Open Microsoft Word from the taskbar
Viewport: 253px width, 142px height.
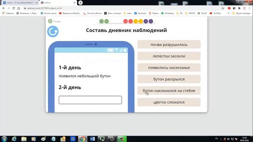92,139
